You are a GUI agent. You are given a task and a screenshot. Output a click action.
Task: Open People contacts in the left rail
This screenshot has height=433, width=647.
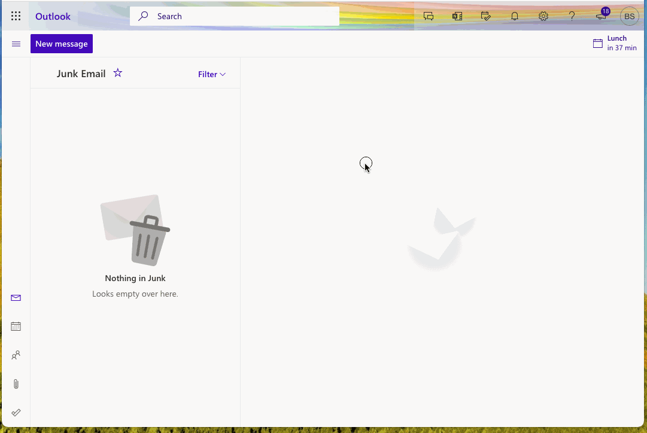click(16, 355)
